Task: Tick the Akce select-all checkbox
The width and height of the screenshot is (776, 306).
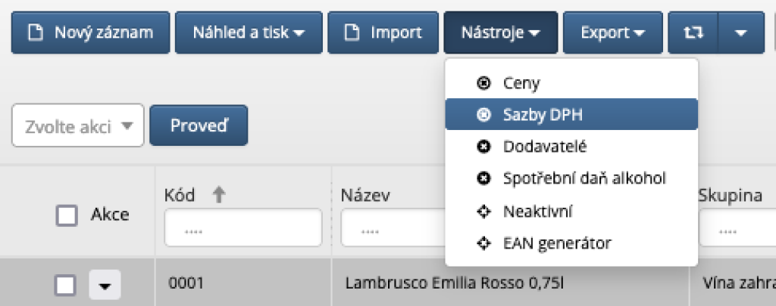Action: [67, 215]
